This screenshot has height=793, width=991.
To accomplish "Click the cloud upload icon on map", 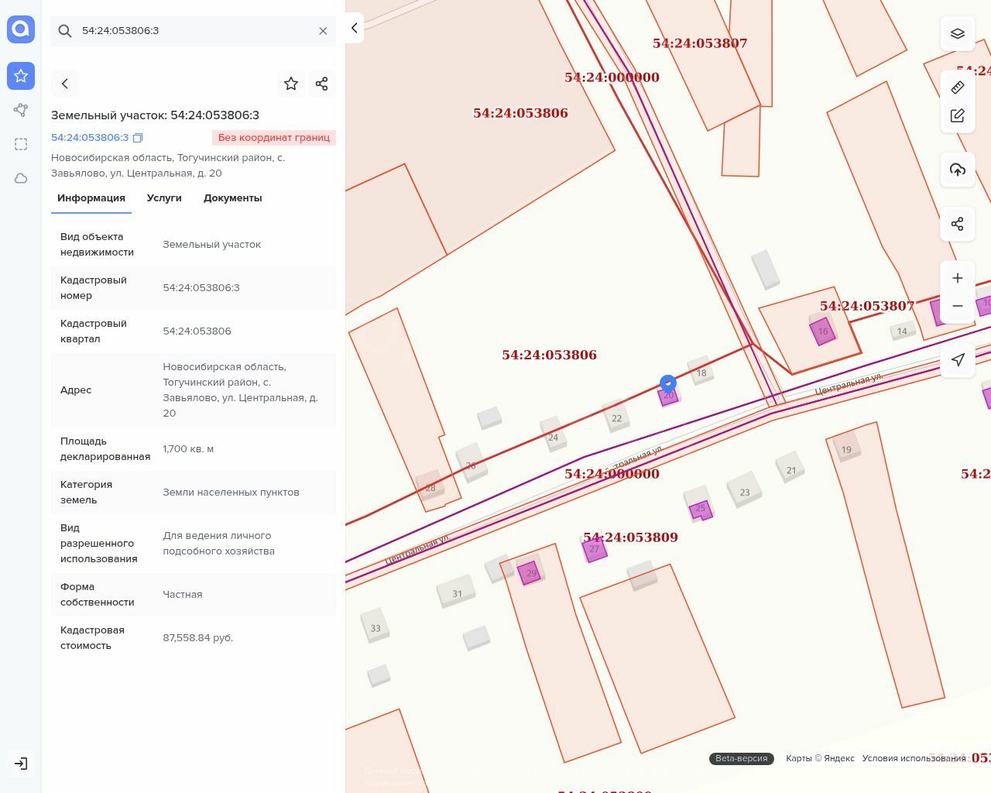I will coord(957,170).
